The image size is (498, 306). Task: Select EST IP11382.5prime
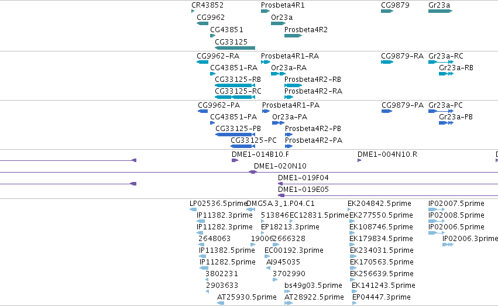202,257
